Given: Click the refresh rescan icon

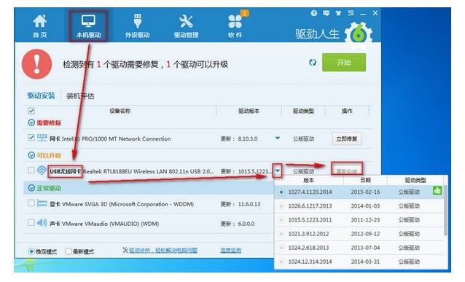Looking at the screenshot, I should coord(313,63).
